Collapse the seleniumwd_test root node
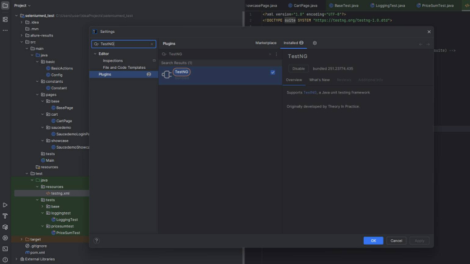Screen dimensions: 470x264 (16, 16)
